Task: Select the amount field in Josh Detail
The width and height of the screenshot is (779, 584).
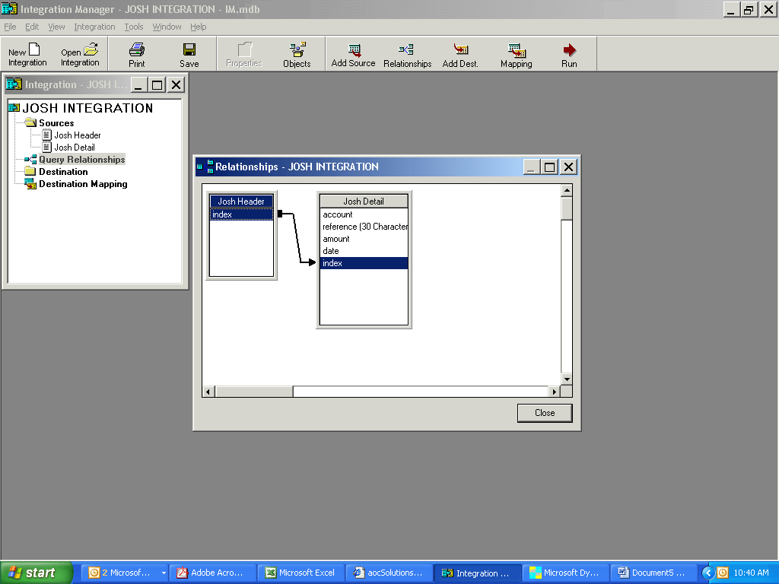Action: point(337,239)
